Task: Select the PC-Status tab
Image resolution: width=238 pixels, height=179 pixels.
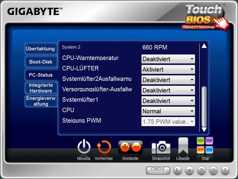Action: [x=41, y=75]
